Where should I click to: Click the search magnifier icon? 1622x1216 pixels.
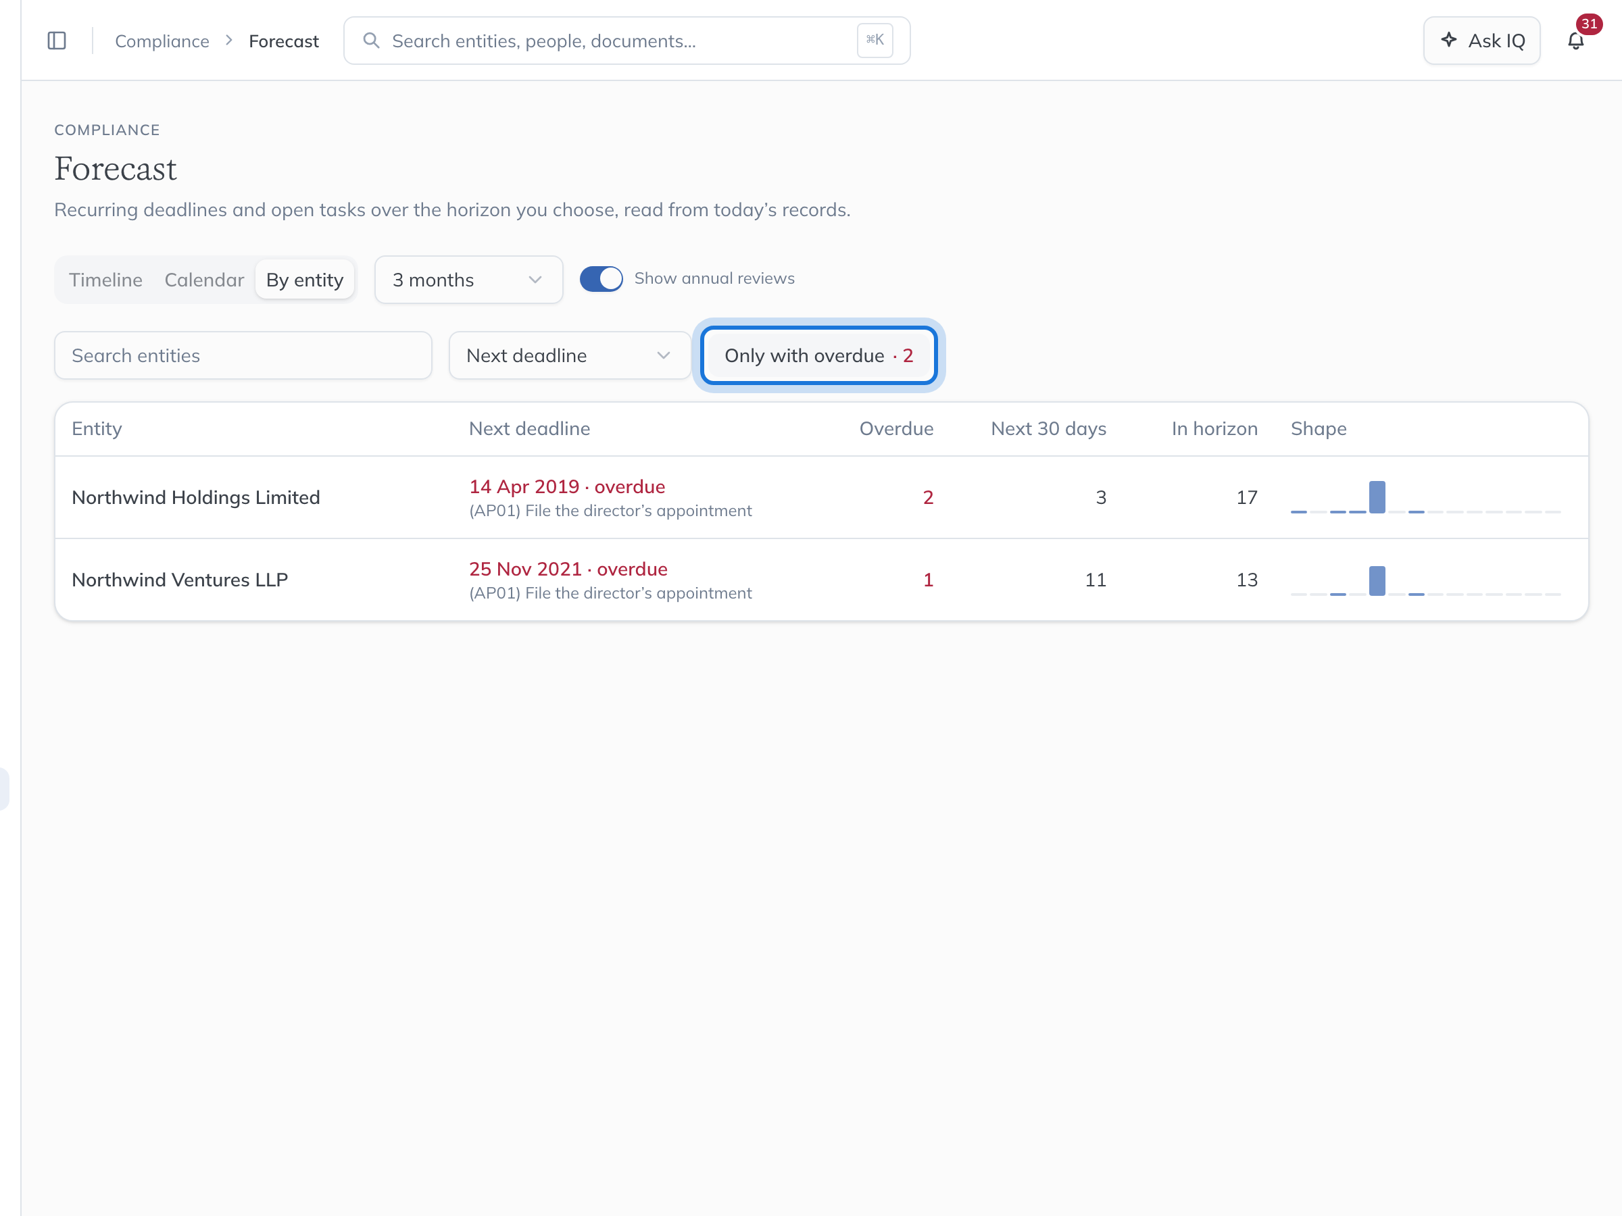click(x=371, y=41)
